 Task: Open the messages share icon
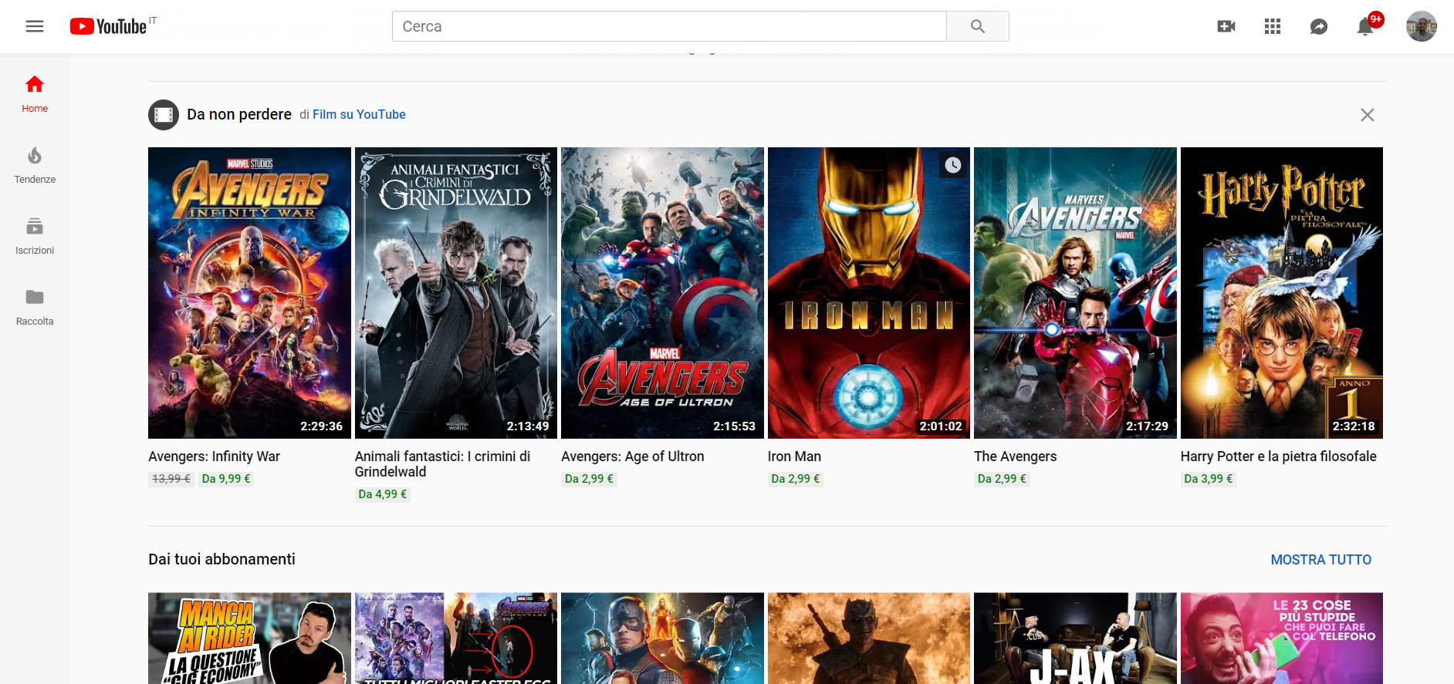1319,27
